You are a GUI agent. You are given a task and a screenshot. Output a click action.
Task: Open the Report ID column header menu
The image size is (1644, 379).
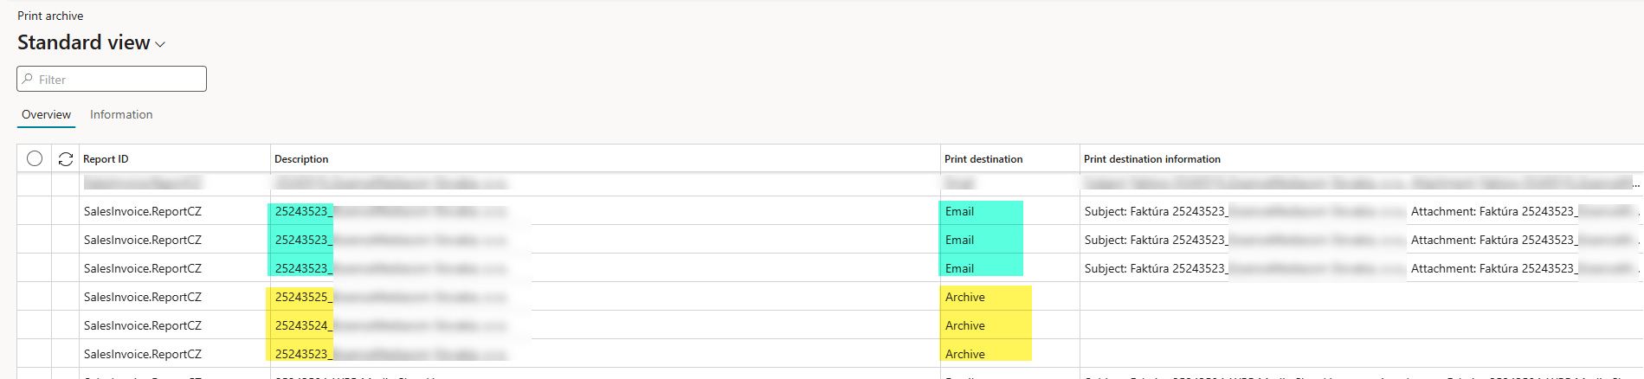pyautogui.click(x=106, y=159)
